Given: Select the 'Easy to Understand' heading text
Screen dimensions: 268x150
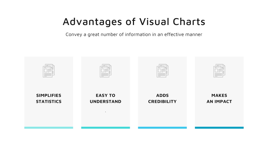Looking at the screenshot, I should coord(106,98).
